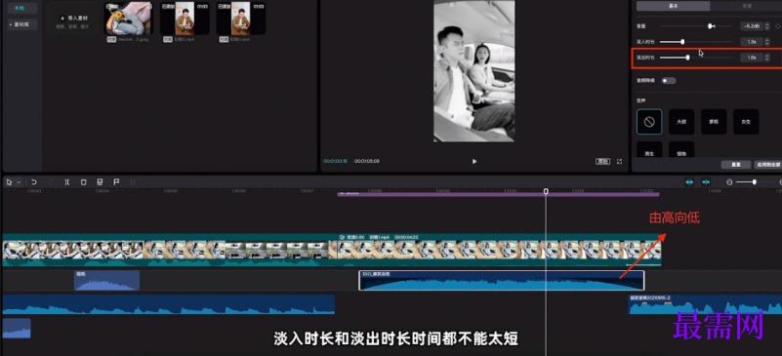Play the preview video
This screenshot has width=782, height=356.
[474, 161]
